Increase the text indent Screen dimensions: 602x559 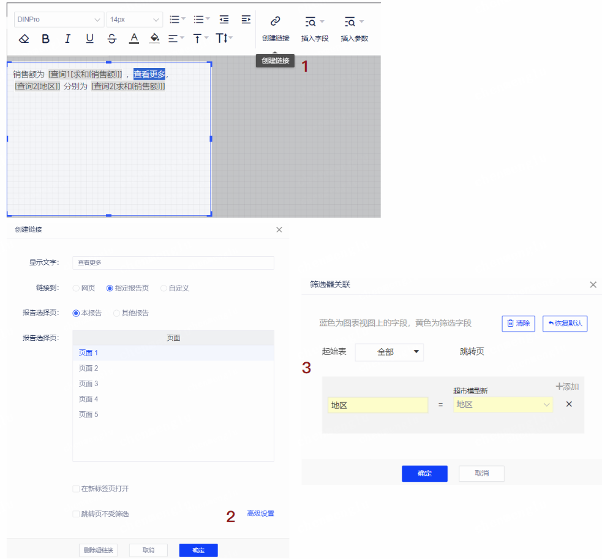[x=246, y=20]
